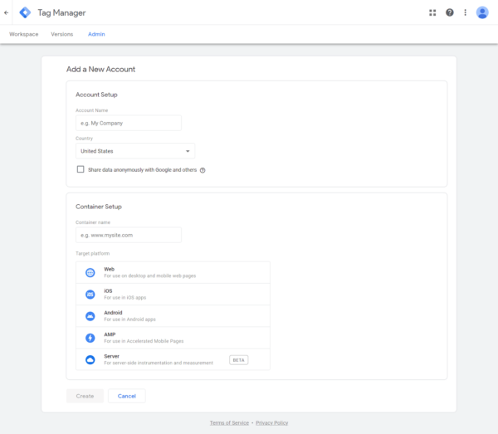Click the Cancel button

pos(127,396)
